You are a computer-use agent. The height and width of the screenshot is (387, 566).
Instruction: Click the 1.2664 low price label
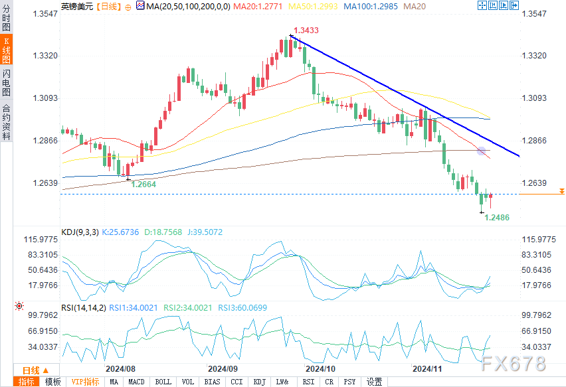click(x=143, y=185)
